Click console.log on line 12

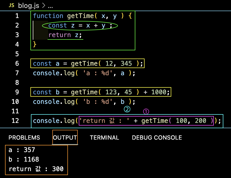(54, 121)
